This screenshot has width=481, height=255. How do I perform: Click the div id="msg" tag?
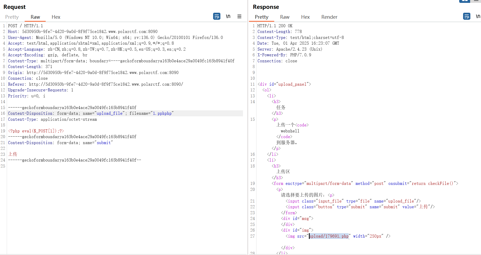point(297,219)
